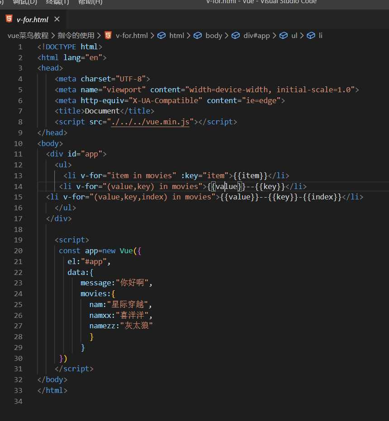Click {{item}} interpolation on line 13

click(x=251, y=175)
